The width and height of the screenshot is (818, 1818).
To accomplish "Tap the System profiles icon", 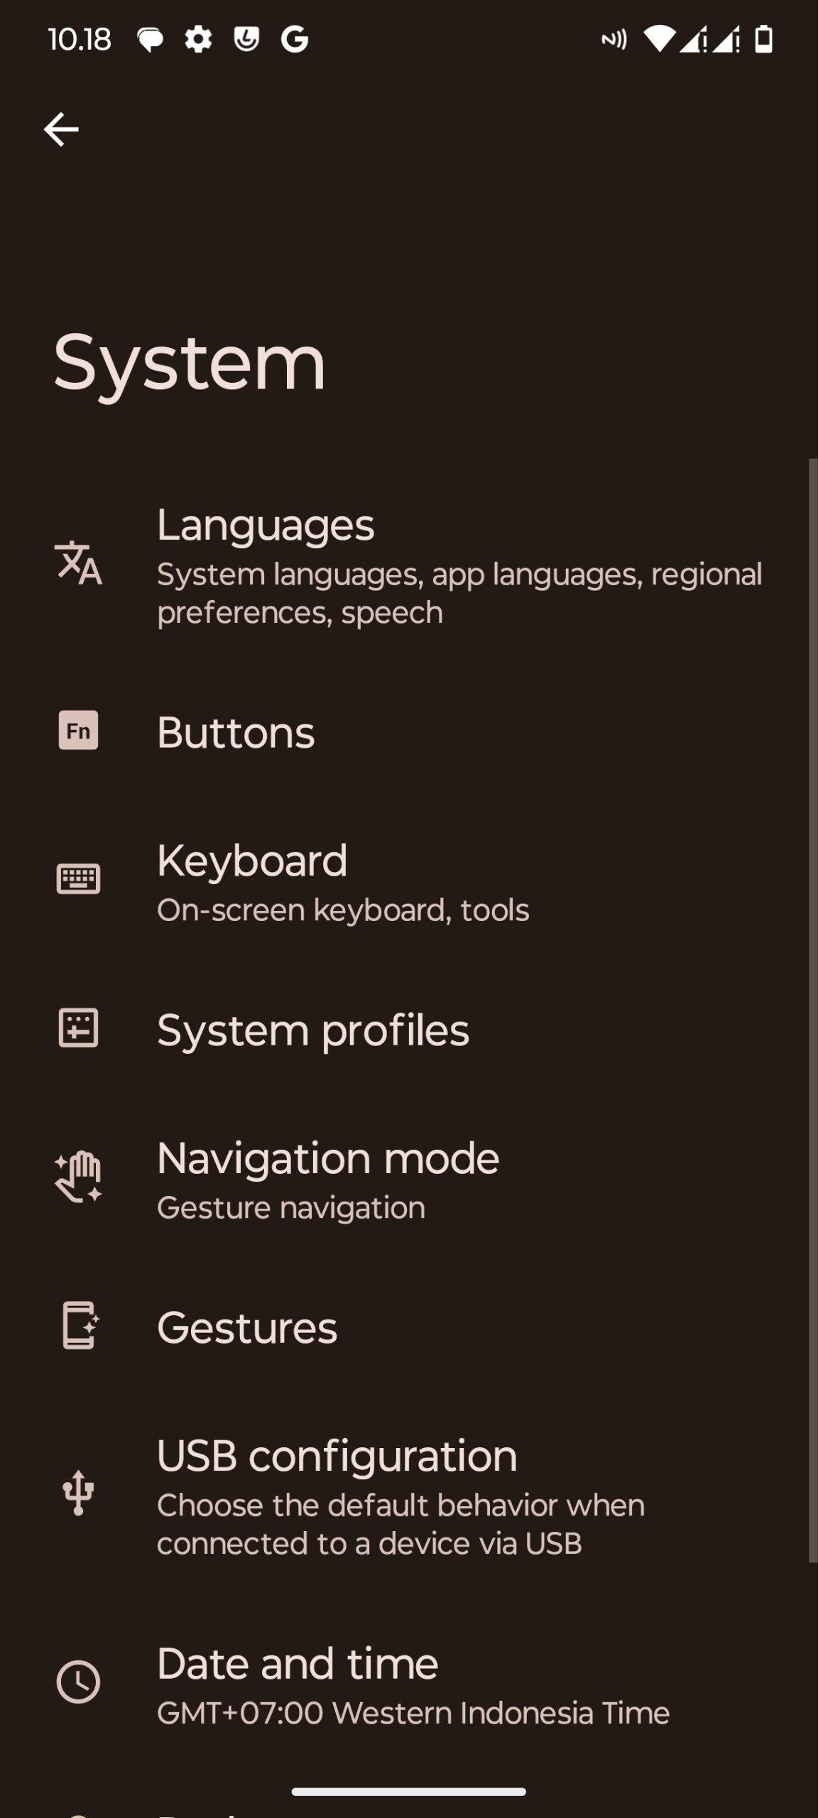I will tap(78, 1028).
